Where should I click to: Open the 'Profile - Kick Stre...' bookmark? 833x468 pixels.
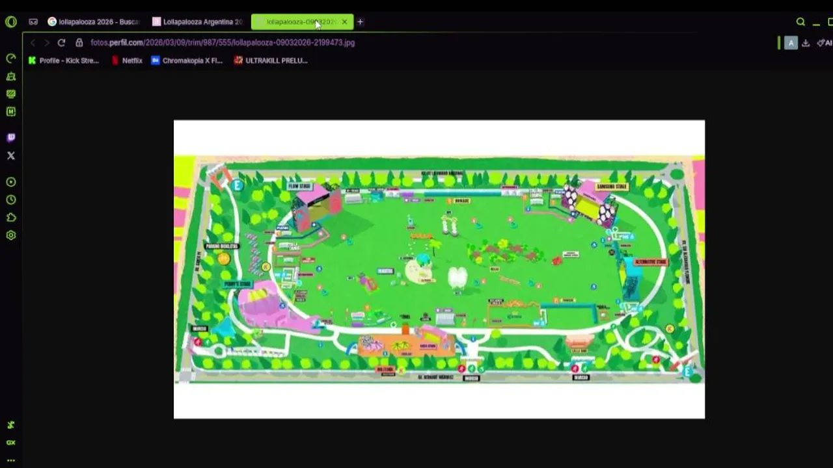click(64, 60)
